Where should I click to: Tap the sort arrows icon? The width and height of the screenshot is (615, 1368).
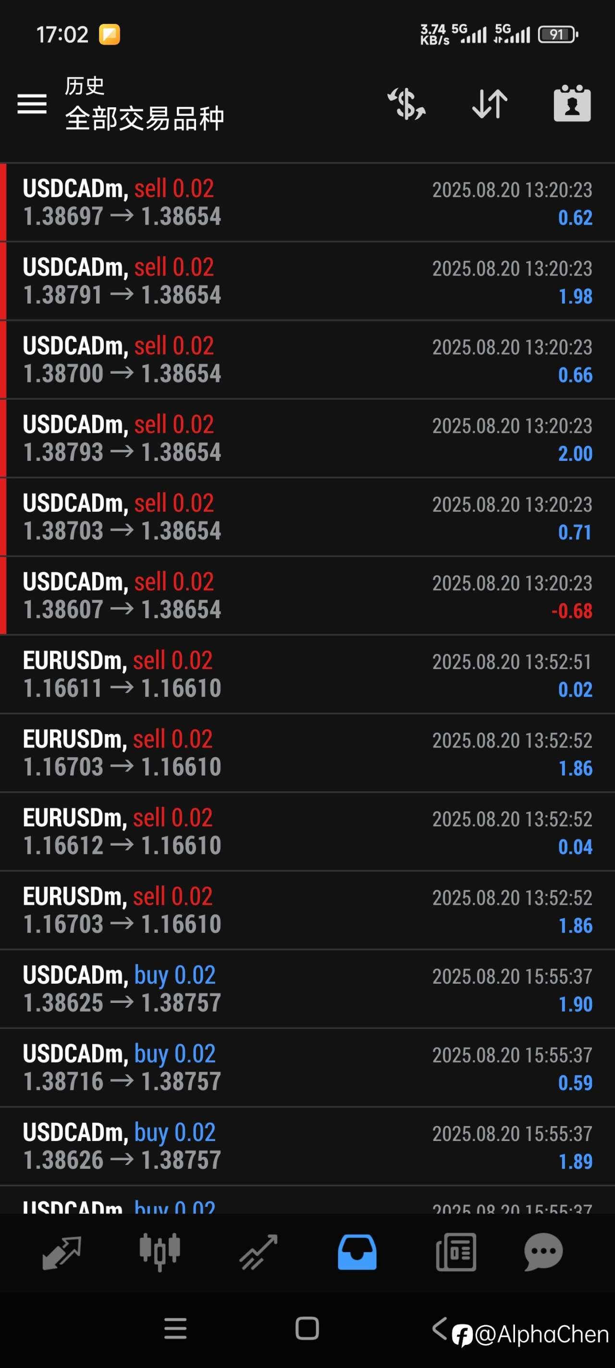pos(489,103)
